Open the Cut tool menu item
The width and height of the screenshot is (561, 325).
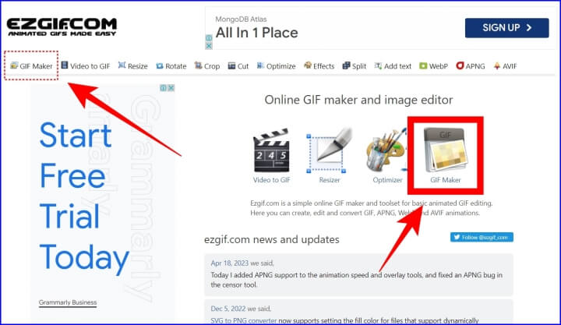tap(238, 66)
